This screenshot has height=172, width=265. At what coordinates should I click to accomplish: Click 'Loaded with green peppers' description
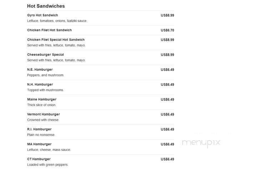[x=48, y=165]
